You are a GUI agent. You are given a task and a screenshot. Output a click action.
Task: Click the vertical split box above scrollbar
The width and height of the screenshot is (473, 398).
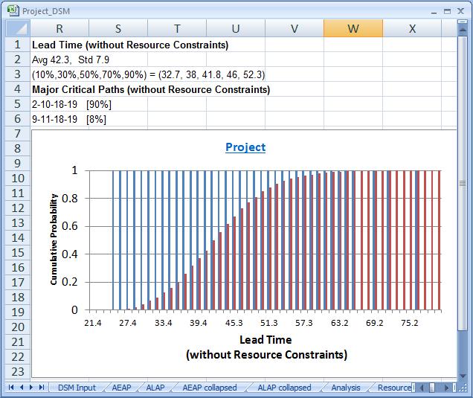tap(463, 22)
